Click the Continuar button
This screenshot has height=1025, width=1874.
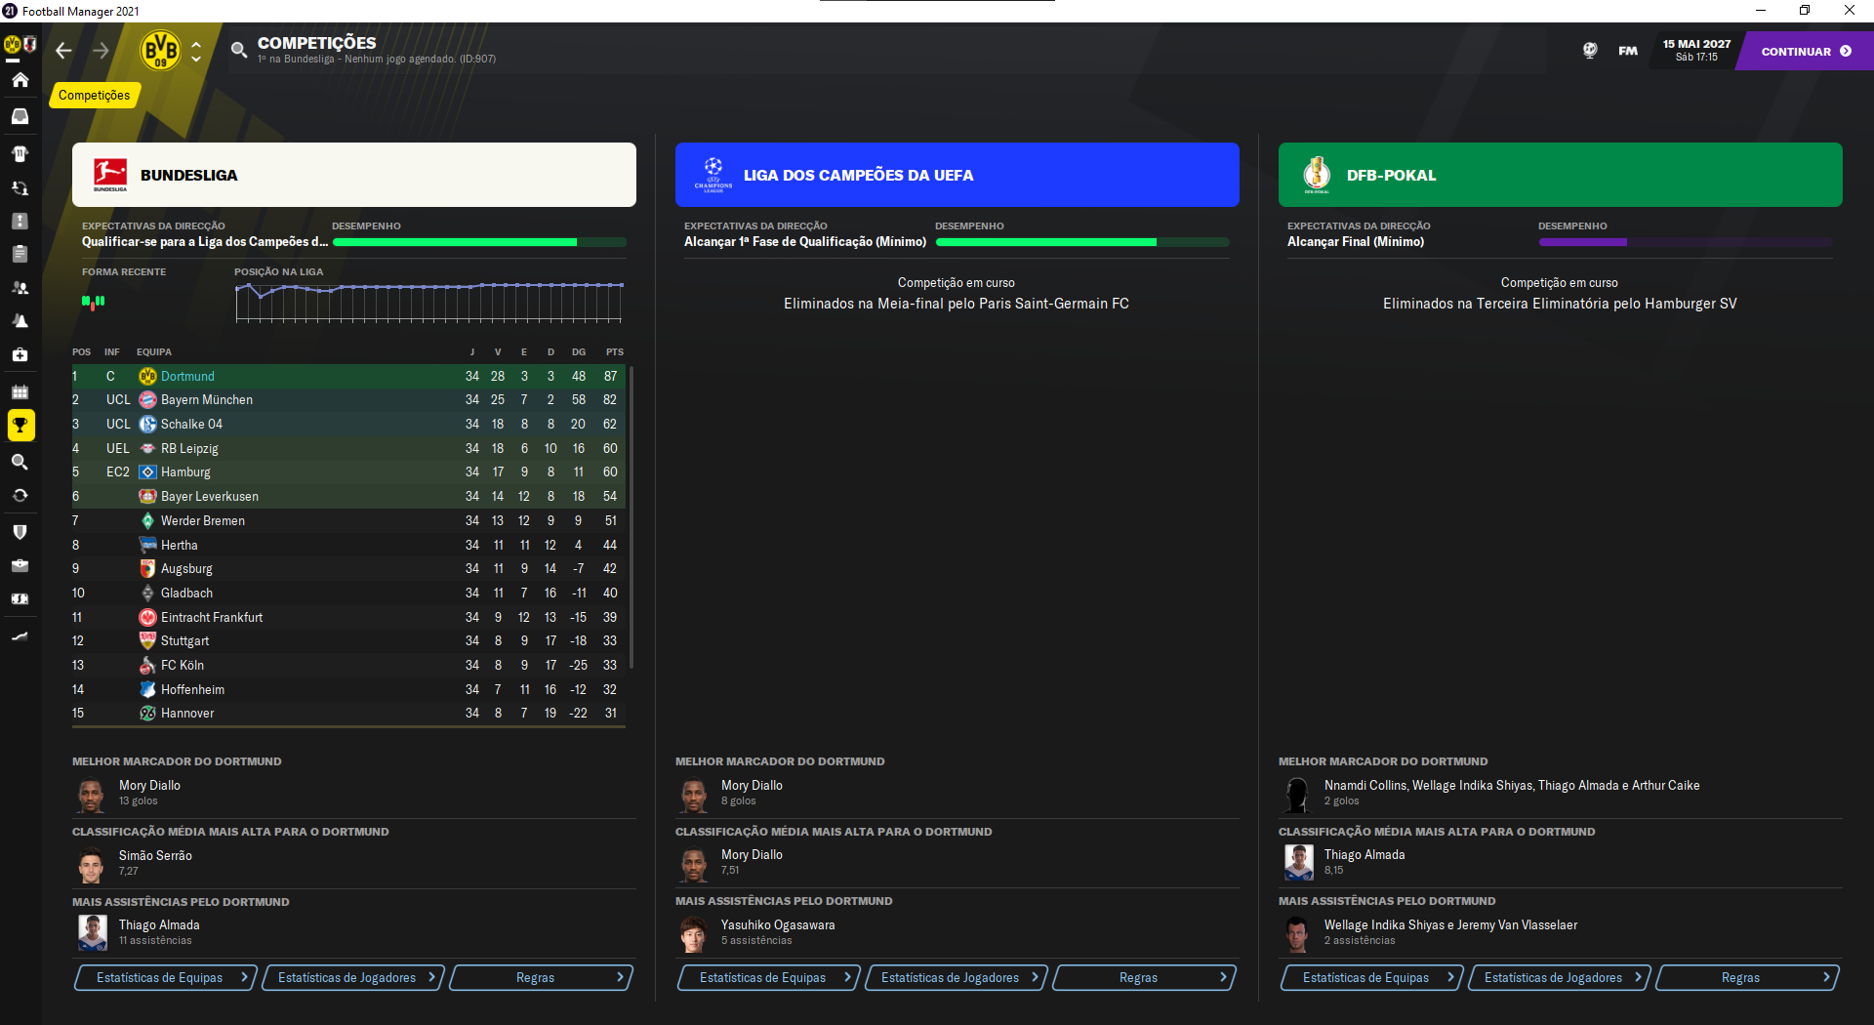(1806, 52)
